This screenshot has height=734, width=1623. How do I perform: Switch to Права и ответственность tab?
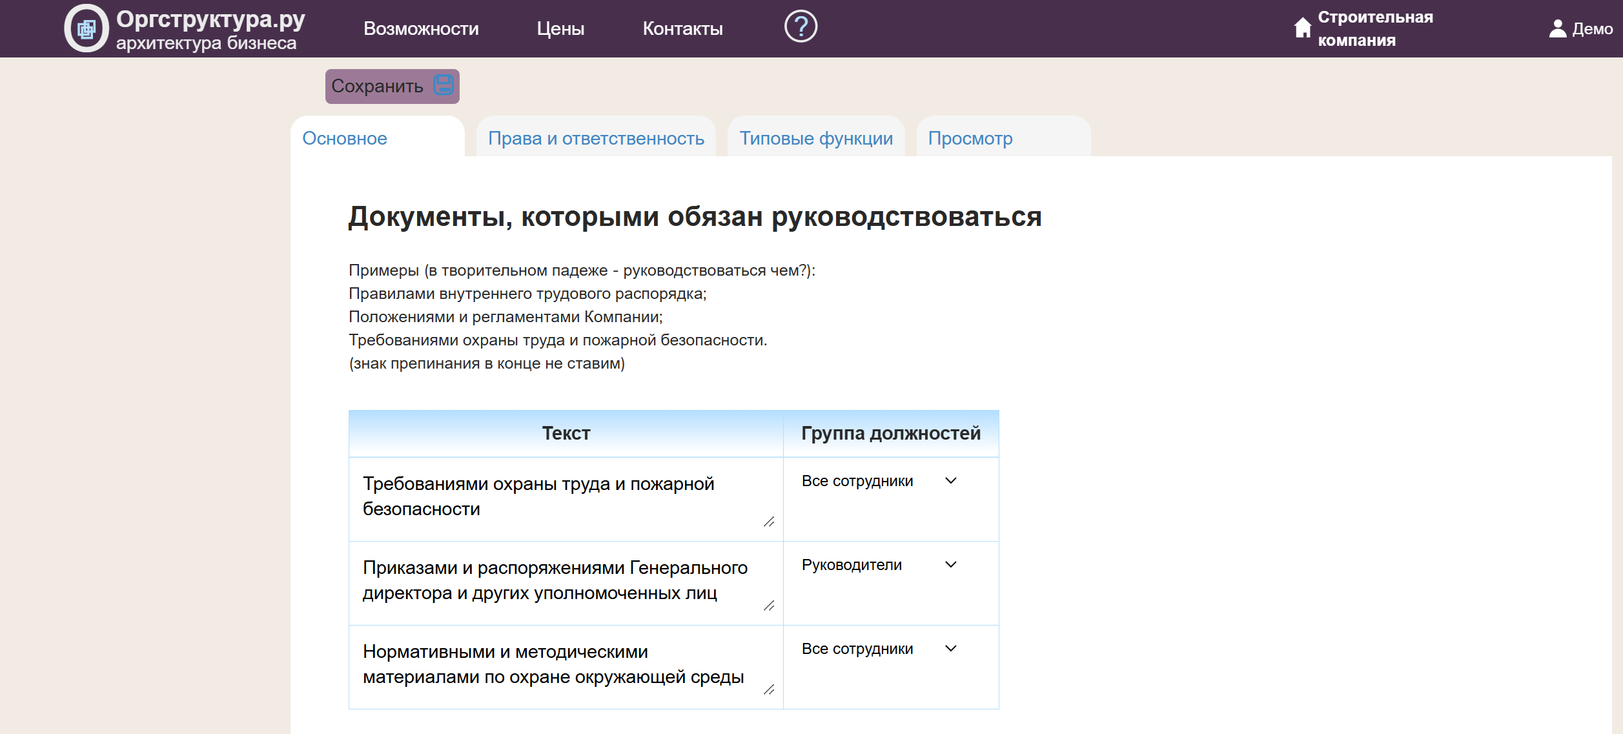(x=596, y=137)
